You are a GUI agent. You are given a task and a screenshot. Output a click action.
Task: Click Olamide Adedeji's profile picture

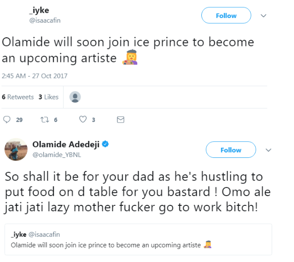click(16, 149)
